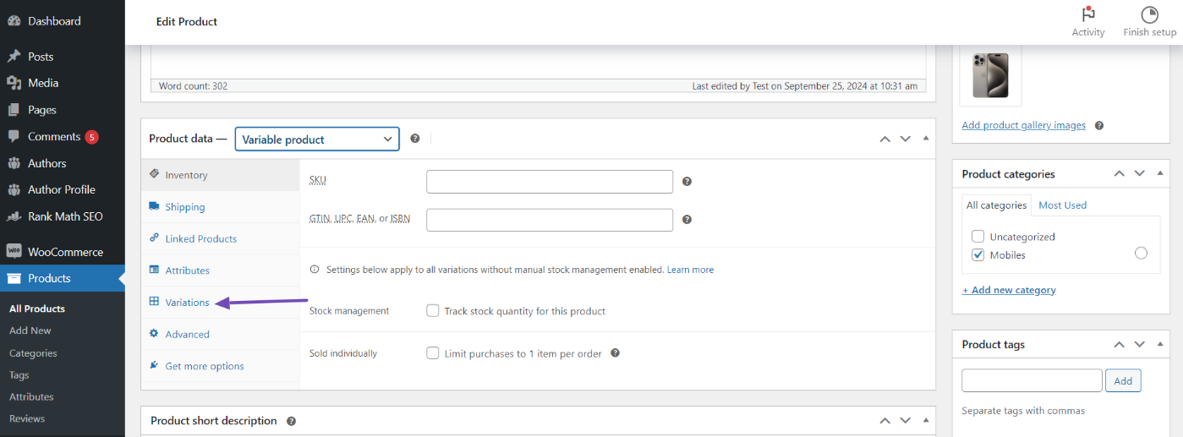Open the Variable product type dropdown
The height and width of the screenshot is (437, 1183).
tap(317, 139)
